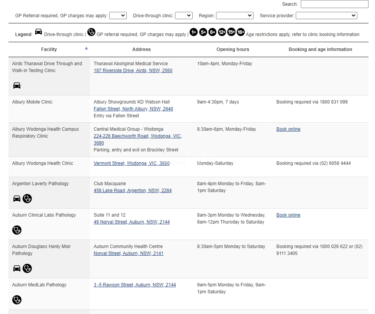Open the 187 Riverside Drive, Airds address link
Viewport: 375px width, 314px height.
[x=133, y=71]
